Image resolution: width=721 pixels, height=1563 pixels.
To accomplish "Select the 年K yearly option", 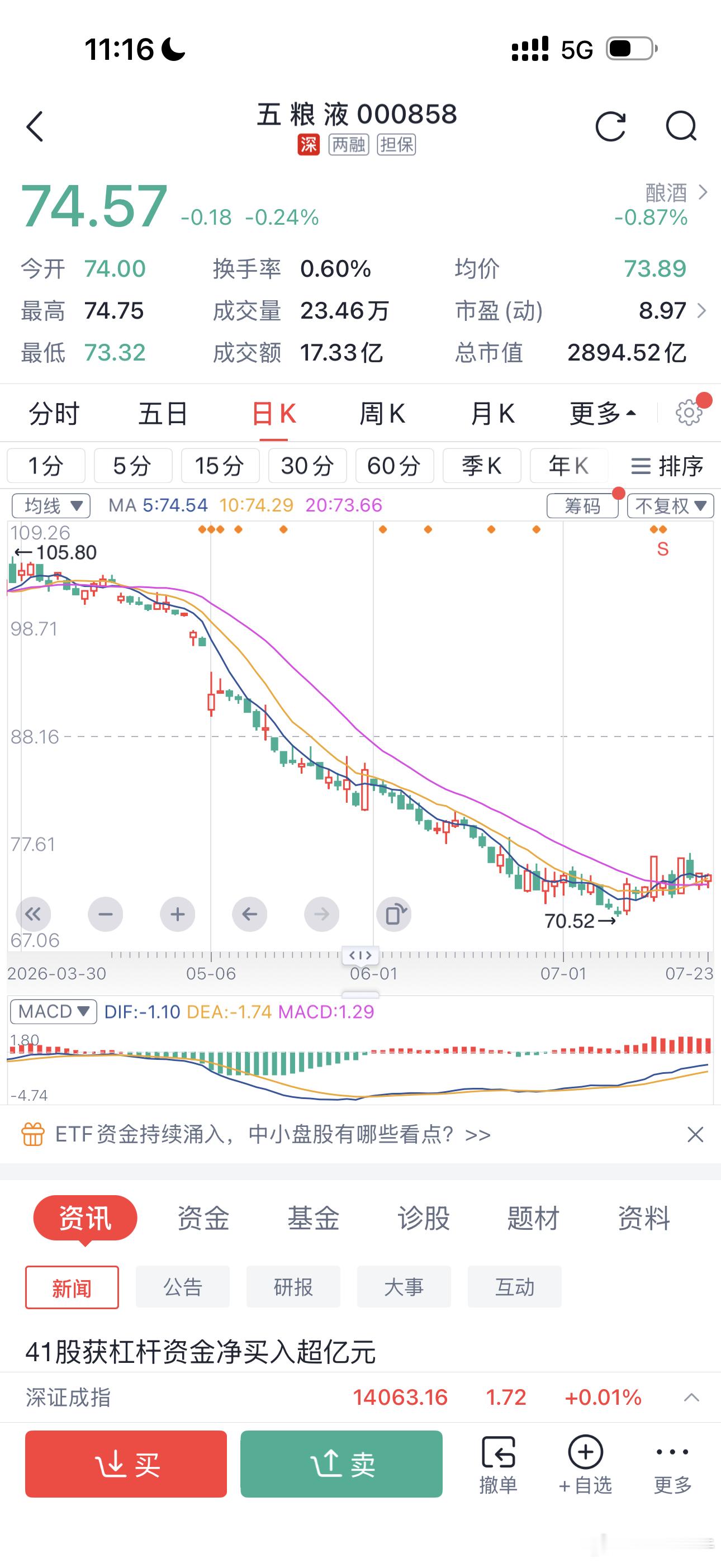I will [568, 466].
